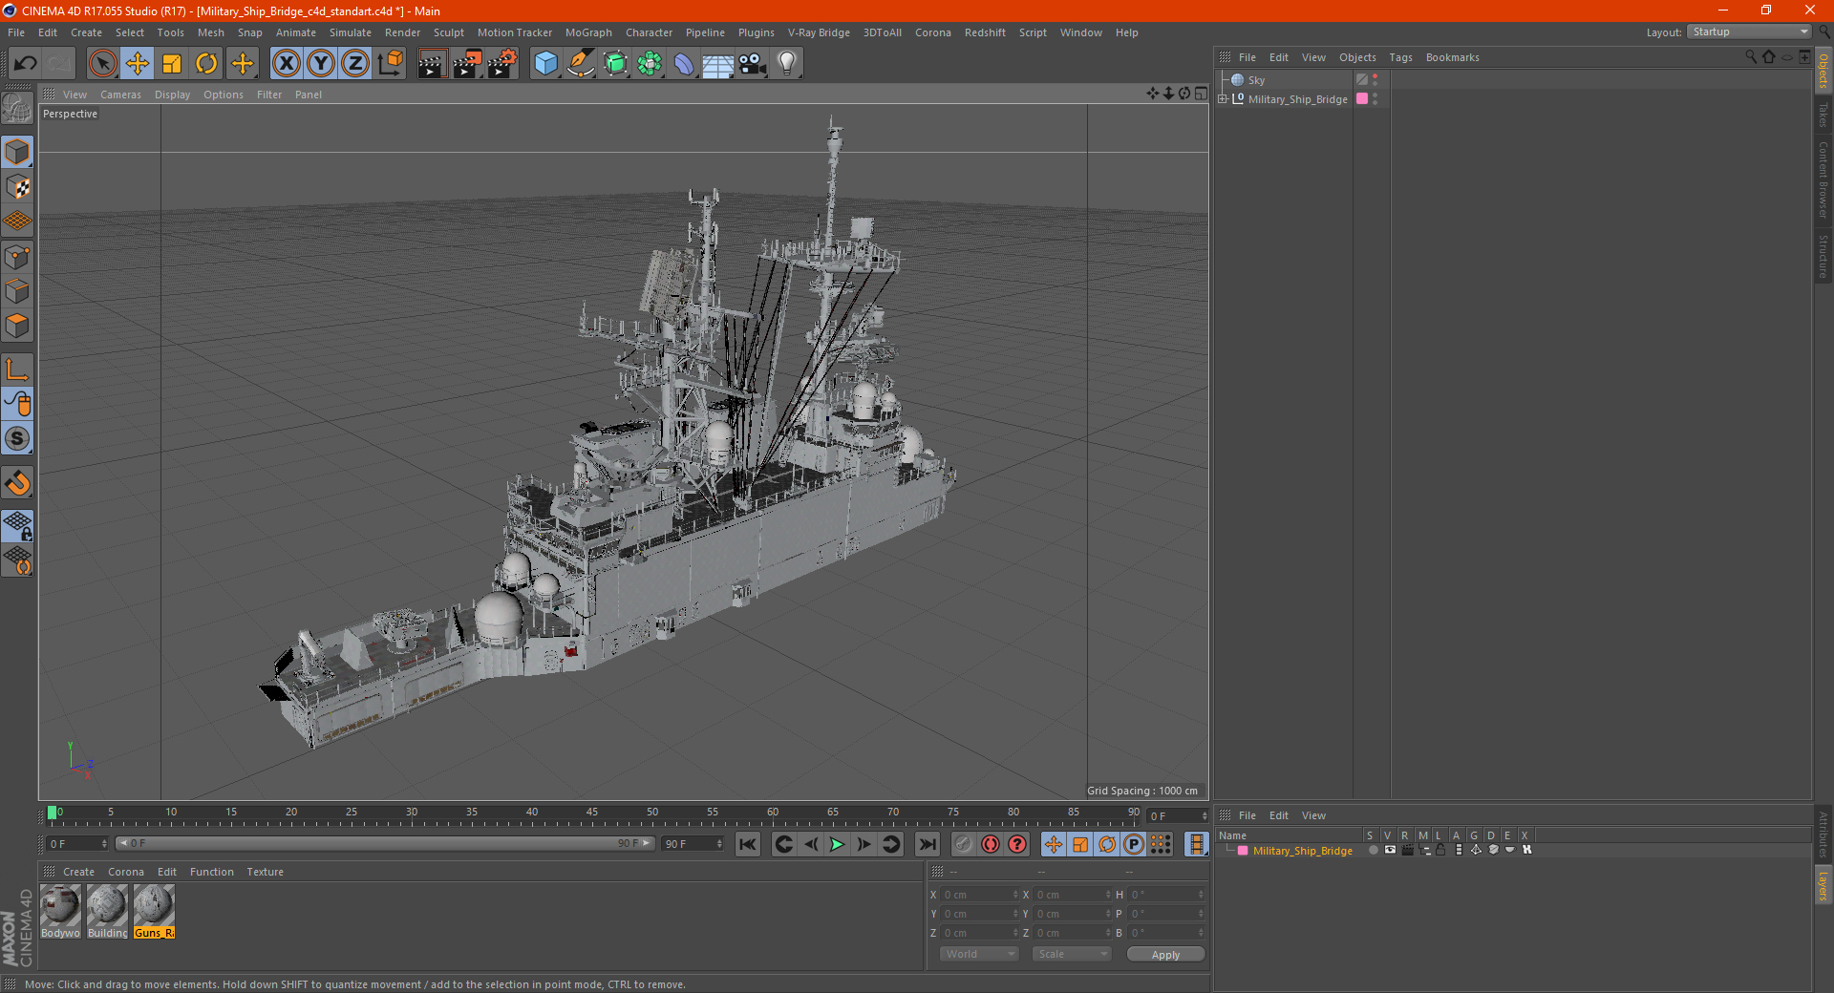Select Building material thumbnail
Viewport: 1834px width, 993px height.
(x=107, y=911)
